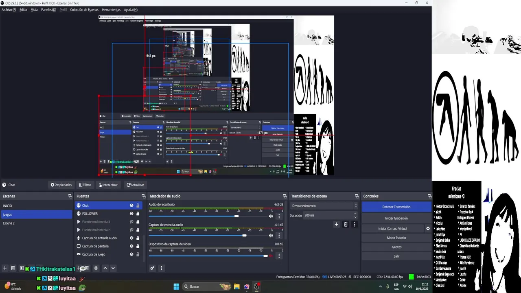Screen dimensions: 521x293
Task: Click the Actualizar button
Action: [135, 185]
